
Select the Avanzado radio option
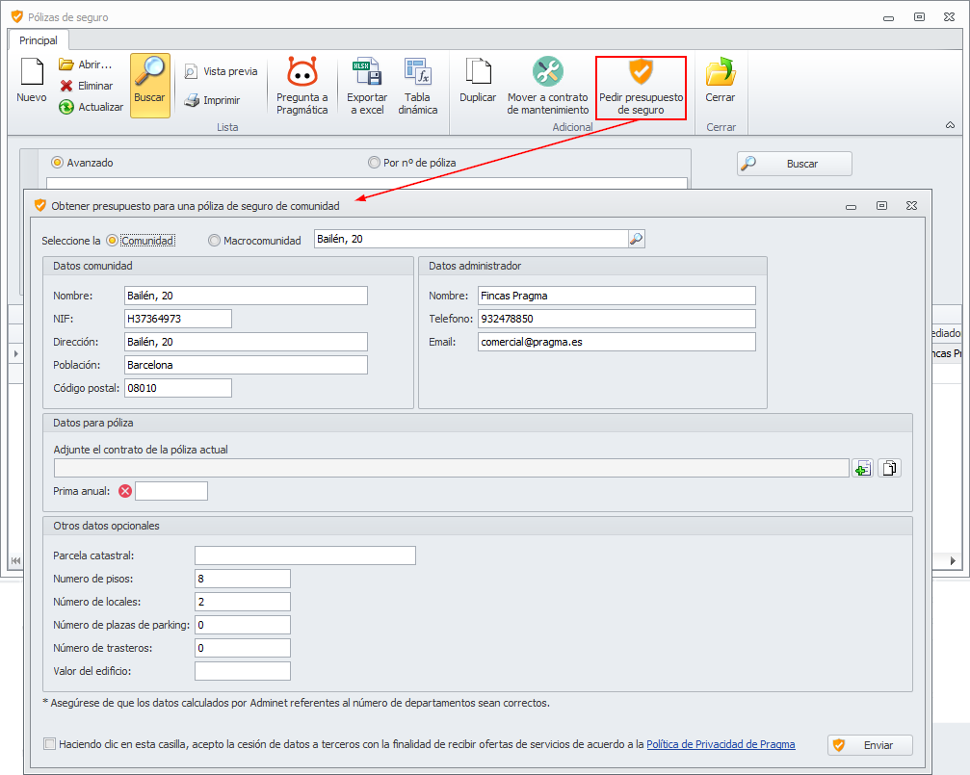point(58,163)
